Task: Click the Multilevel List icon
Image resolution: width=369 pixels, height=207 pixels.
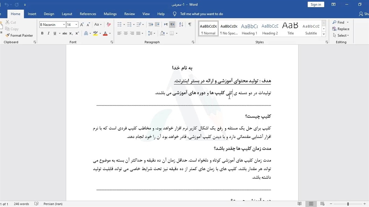Action: point(139,24)
